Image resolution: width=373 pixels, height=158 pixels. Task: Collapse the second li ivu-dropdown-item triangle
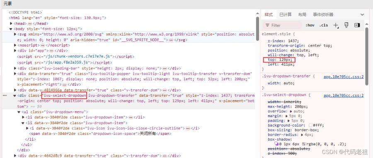[x=23, y=123]
